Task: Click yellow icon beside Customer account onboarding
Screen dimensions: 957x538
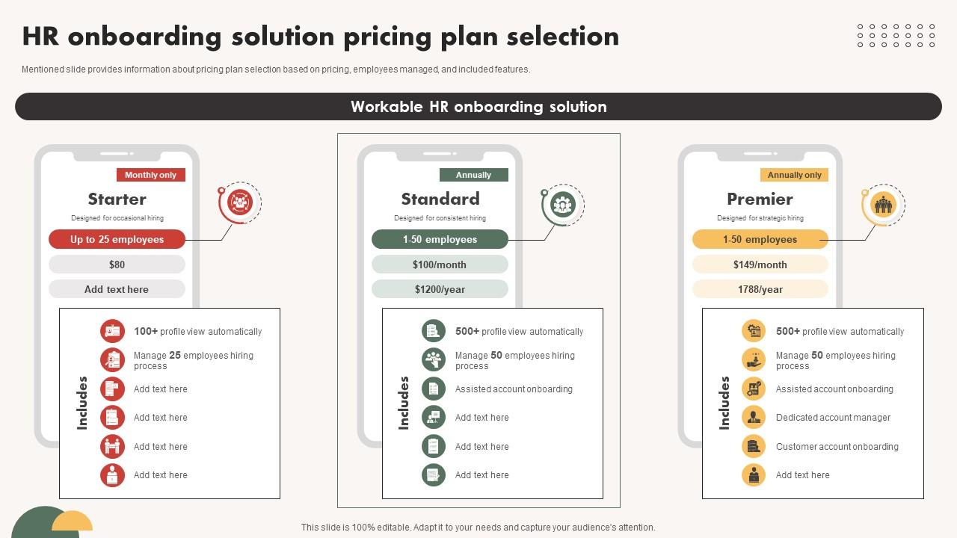Action: tap(754, 446)
